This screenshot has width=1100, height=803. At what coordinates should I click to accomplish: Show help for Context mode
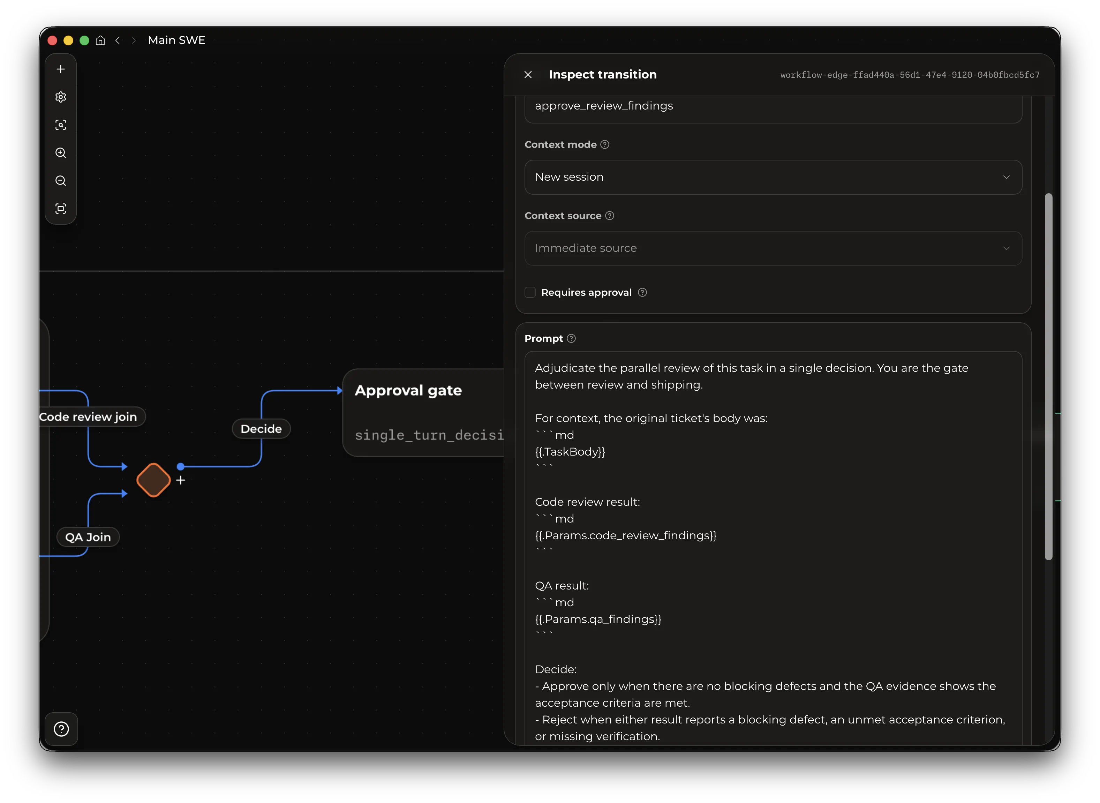tap(605, 144)
